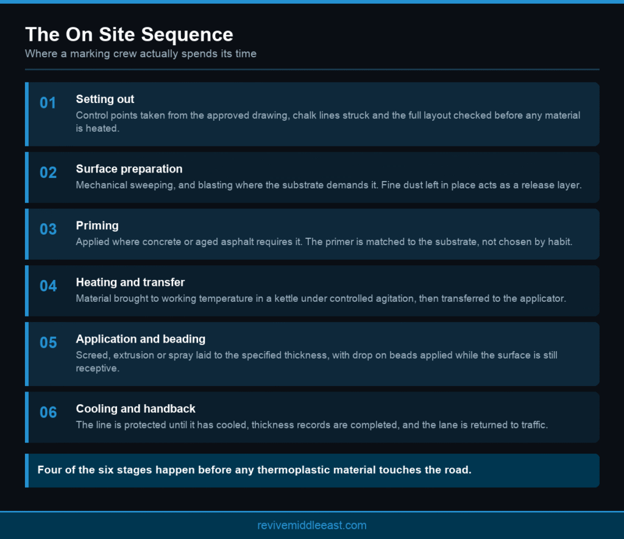Click the Four of the six stages callout

click(254, 469)
